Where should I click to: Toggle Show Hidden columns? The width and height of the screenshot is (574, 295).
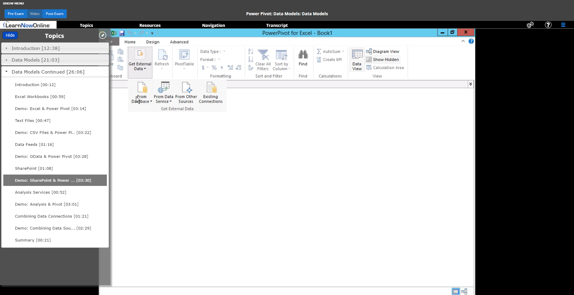point(383,59)
